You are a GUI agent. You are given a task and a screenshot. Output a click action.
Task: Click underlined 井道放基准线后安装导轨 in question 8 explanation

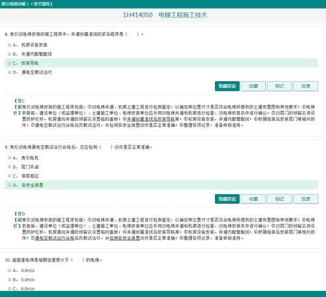151,119
